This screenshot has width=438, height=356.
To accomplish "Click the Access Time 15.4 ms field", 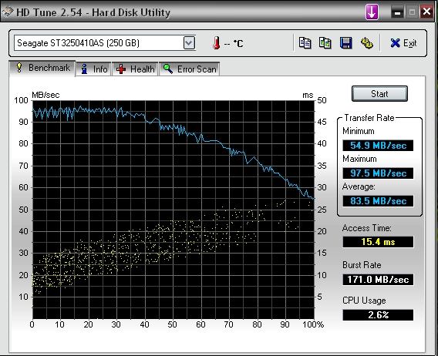I will point(378,242).
